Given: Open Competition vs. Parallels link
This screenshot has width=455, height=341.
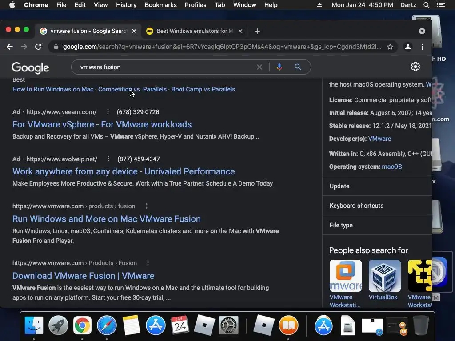Looking at the screenshot, I should point(132,89).
